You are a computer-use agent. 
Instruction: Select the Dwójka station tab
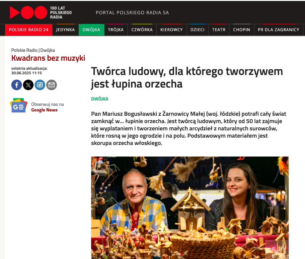point(91,30)
